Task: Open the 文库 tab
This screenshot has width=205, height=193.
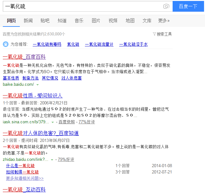Action: [147, 20]
